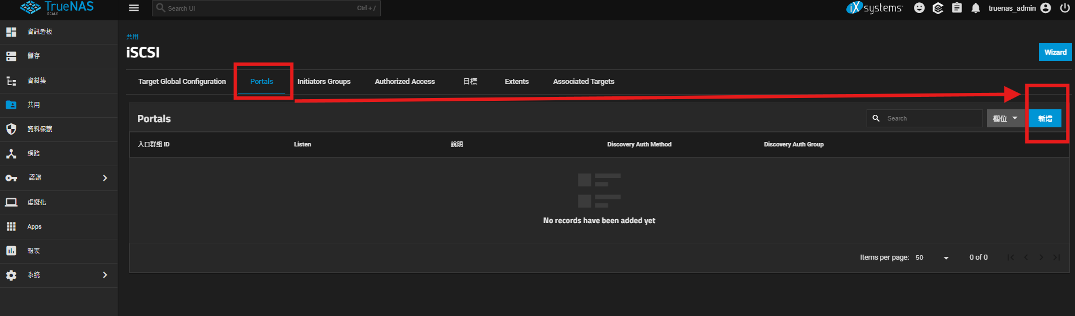Click the feedback smiley face icon
The height and width of the screenshot is (316, 1075).
click(920, 8)
